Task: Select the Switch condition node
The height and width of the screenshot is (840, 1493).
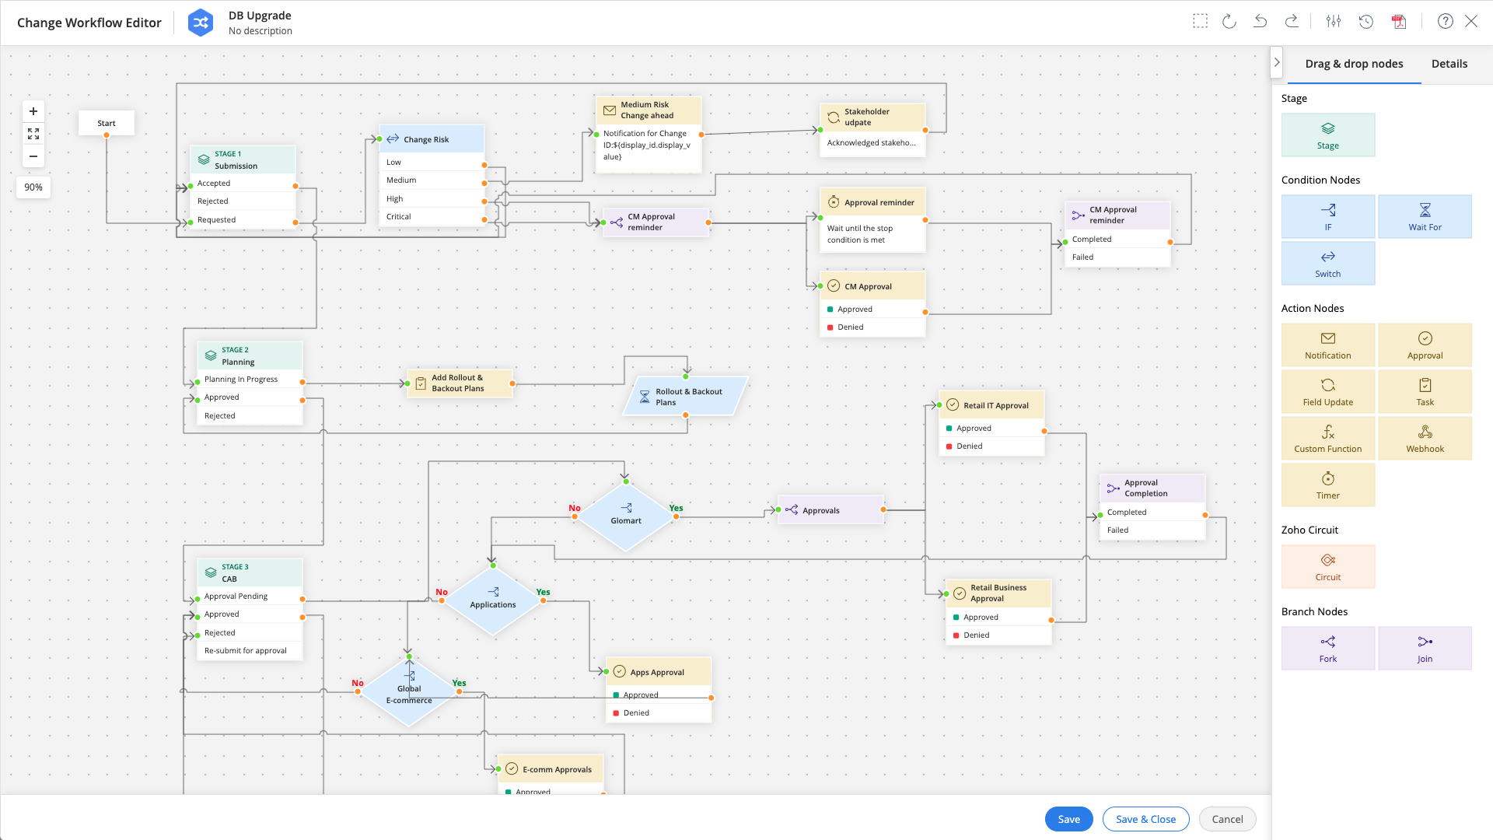Action: [1328, 263]
